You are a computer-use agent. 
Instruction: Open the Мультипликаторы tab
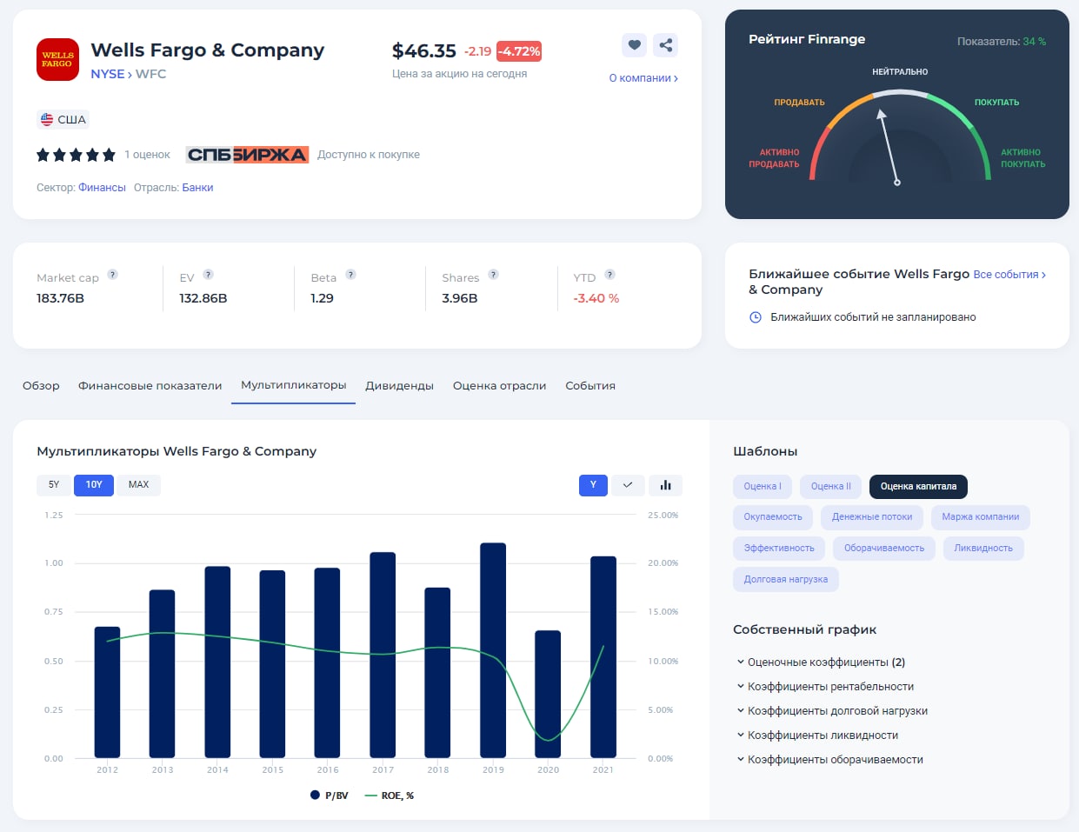tap(294, 385)
